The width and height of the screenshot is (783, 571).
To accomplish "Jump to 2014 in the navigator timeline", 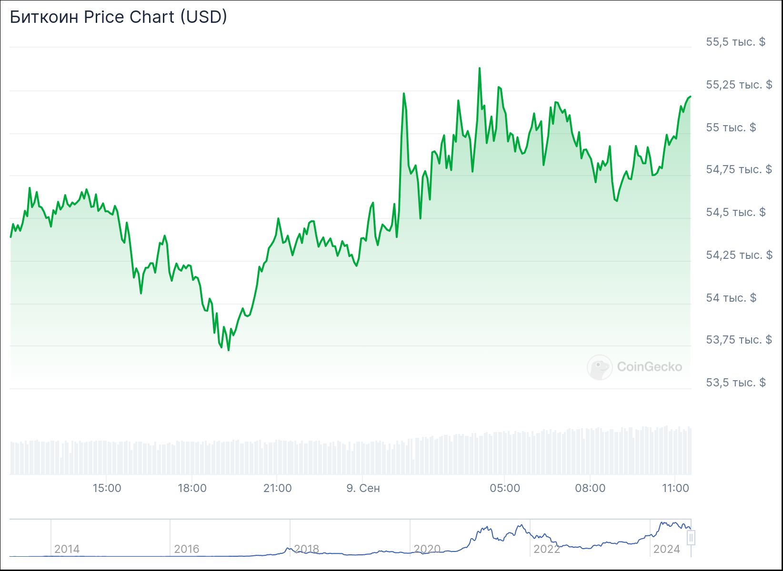I will (x=67, y=549).
